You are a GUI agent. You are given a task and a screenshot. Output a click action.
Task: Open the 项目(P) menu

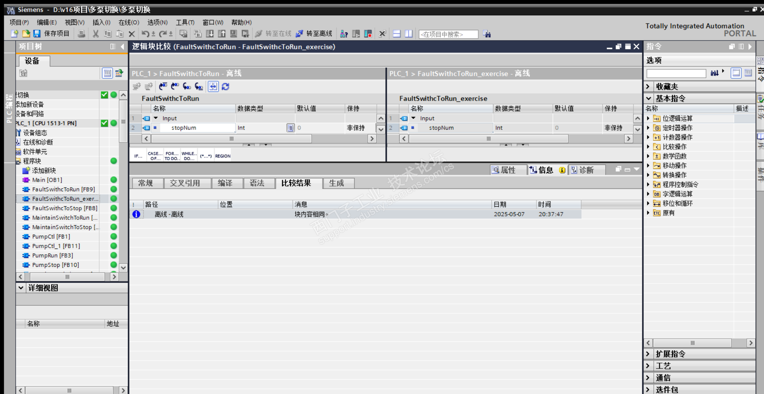coord(19,22)
